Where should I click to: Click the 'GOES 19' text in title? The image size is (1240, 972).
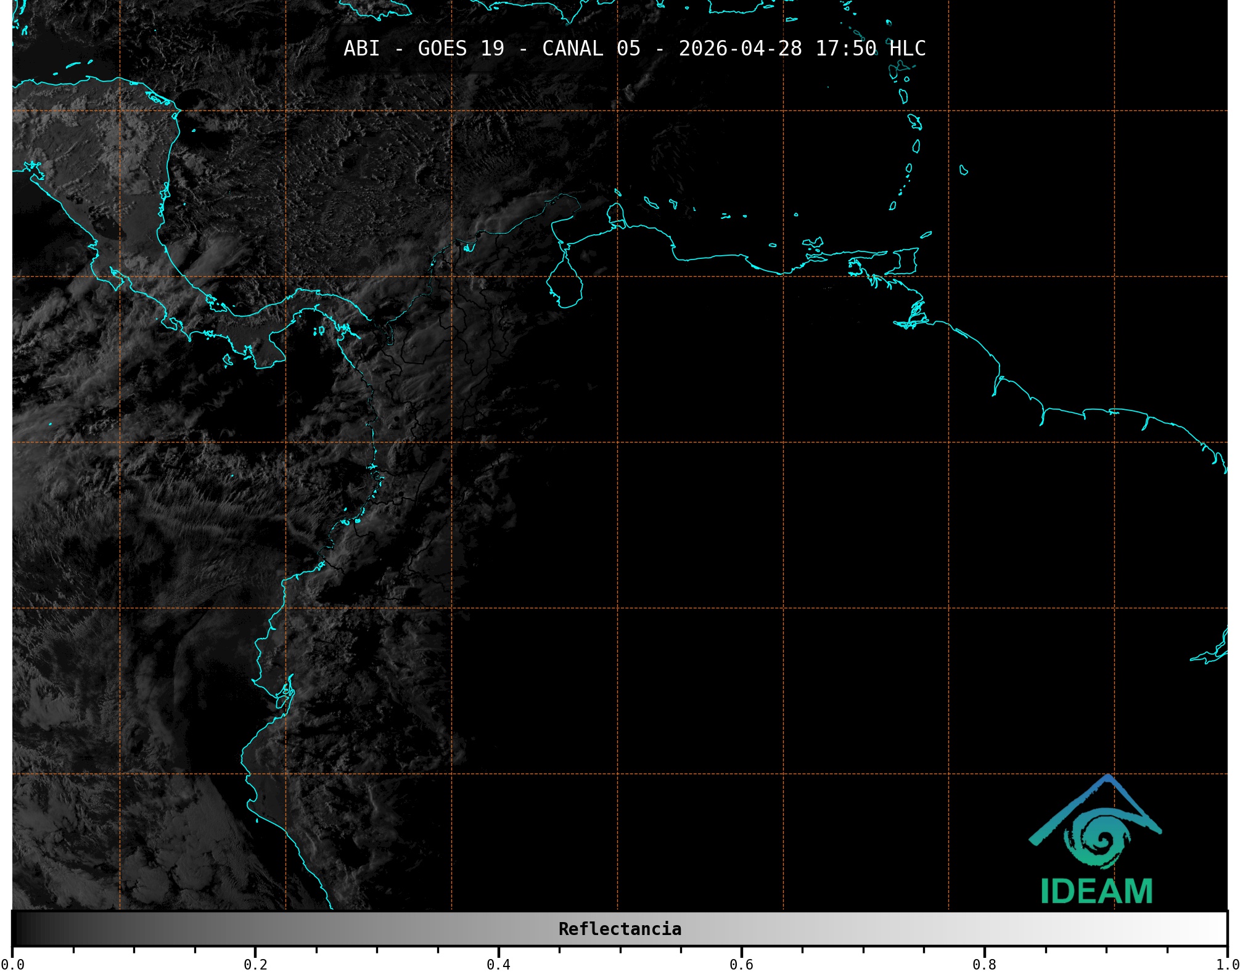pyautogui.click(x=461, y=49)
